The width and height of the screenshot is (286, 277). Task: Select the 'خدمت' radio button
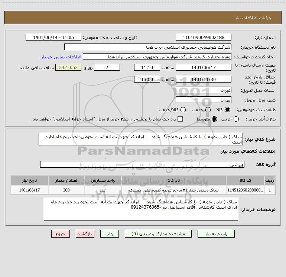(208, 110)
